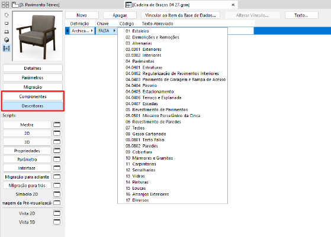Open Vista 3D in separate window
Image resolution: width=331 pixels, height=237 pixels.
click(x=57, y=222)
